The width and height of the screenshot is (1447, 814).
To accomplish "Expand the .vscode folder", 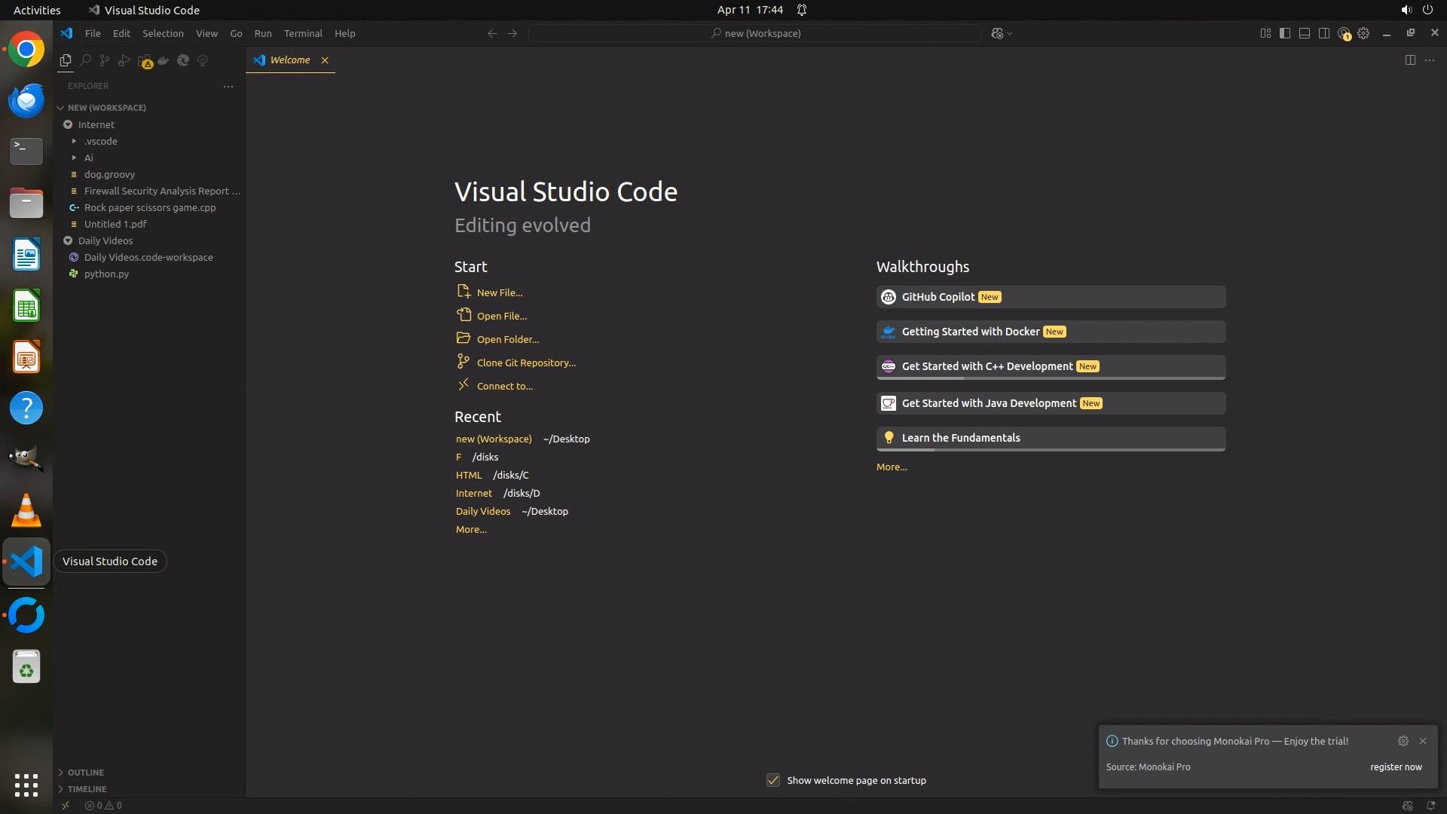I will (100, 141).
